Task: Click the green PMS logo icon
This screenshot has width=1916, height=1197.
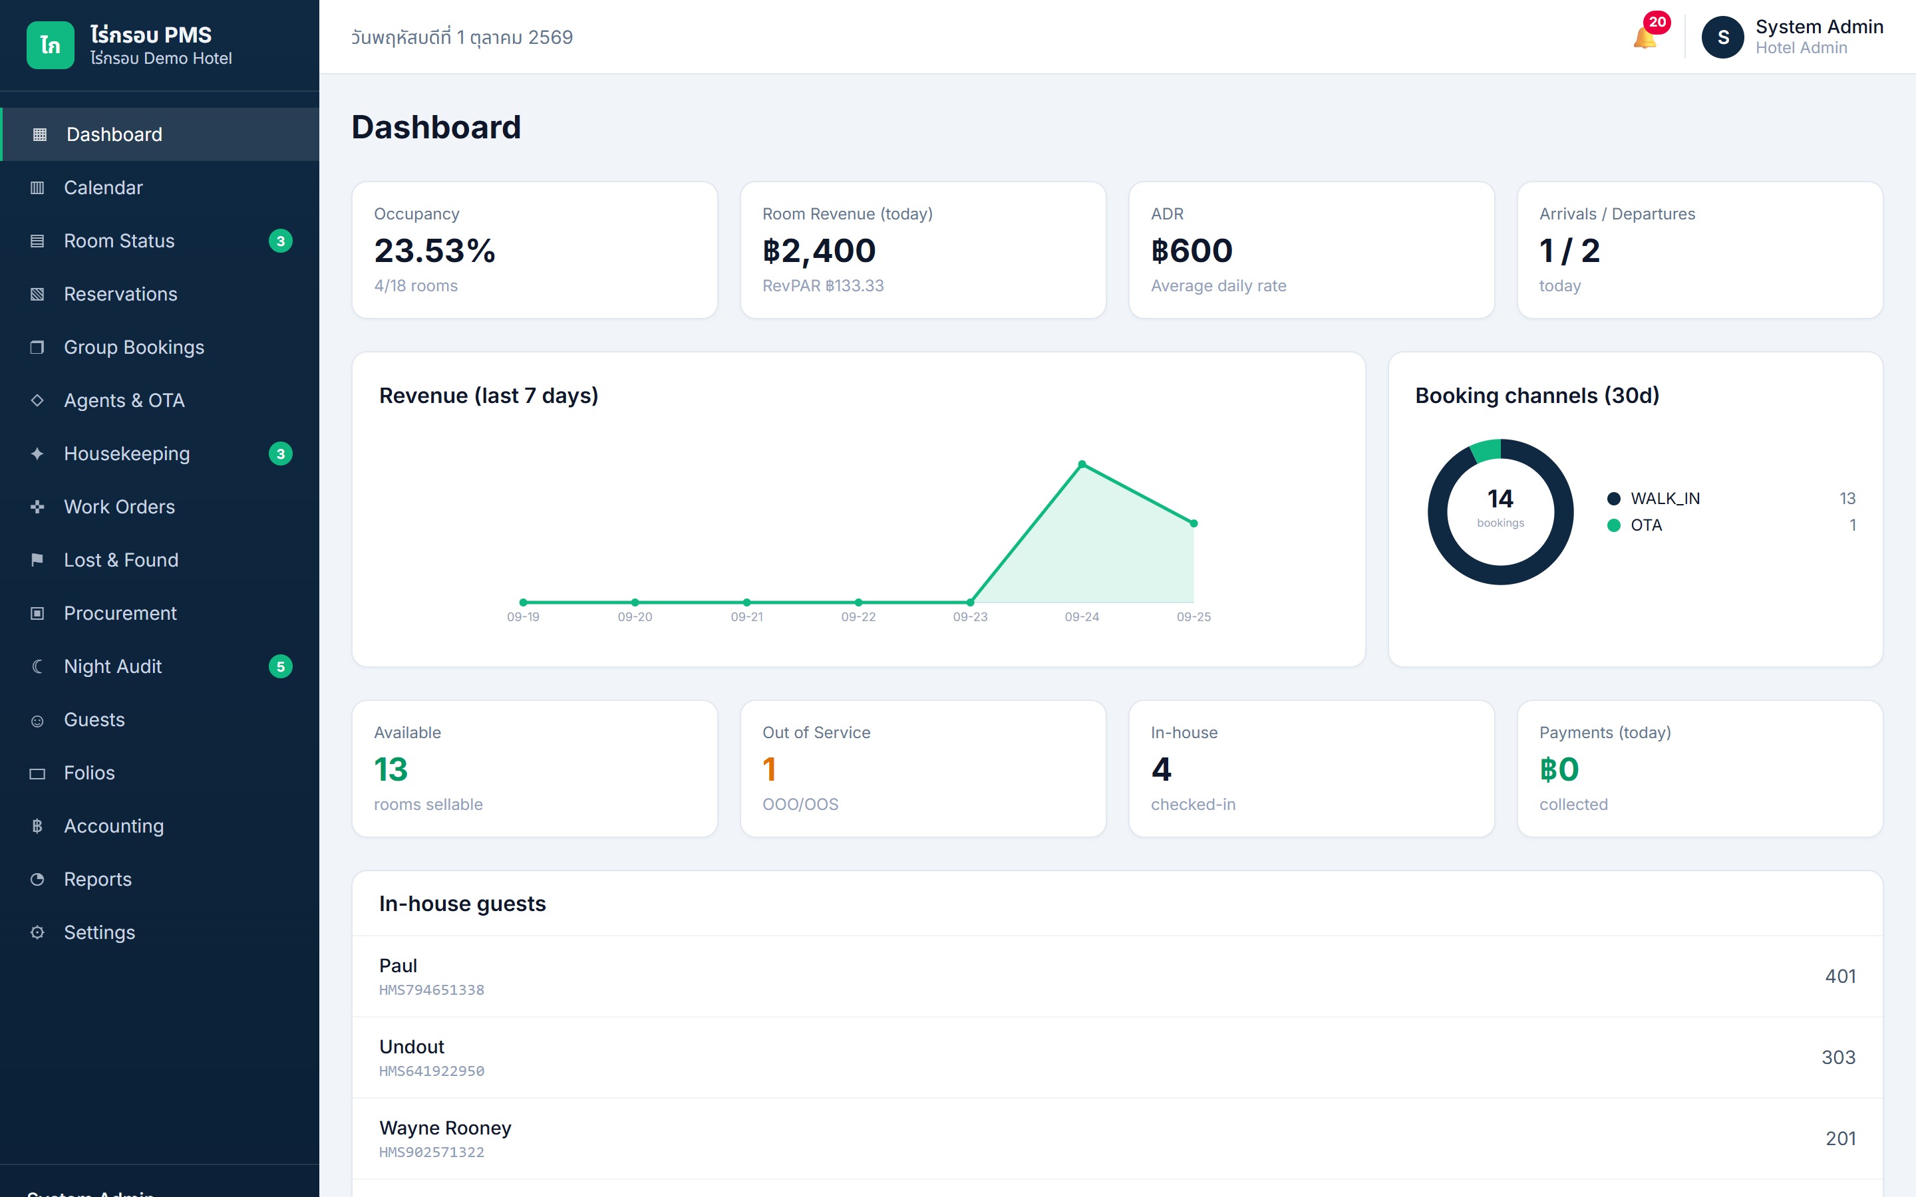Action: point(50,45)
